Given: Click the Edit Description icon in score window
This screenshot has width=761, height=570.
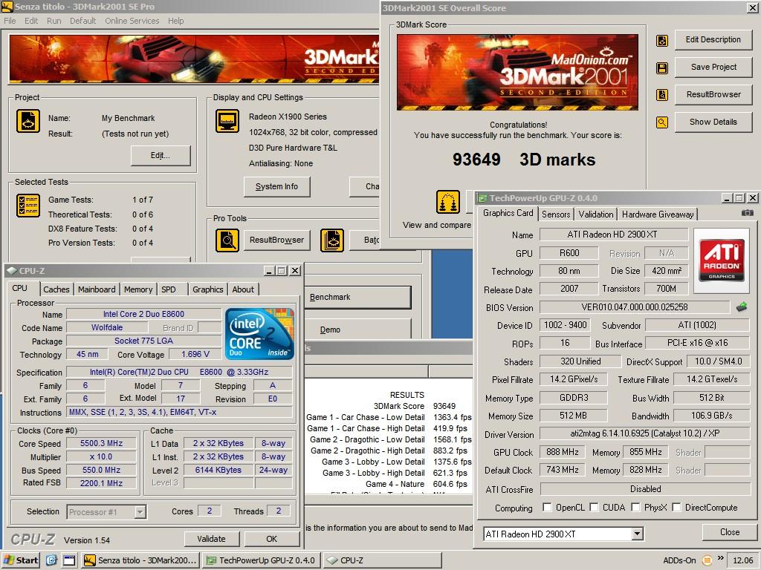Looking at the screenshot, I should pos(662,41).
